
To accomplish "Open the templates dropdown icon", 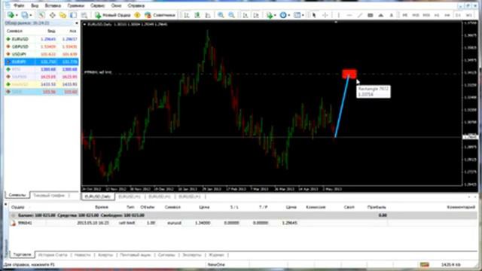I will 298,15.
